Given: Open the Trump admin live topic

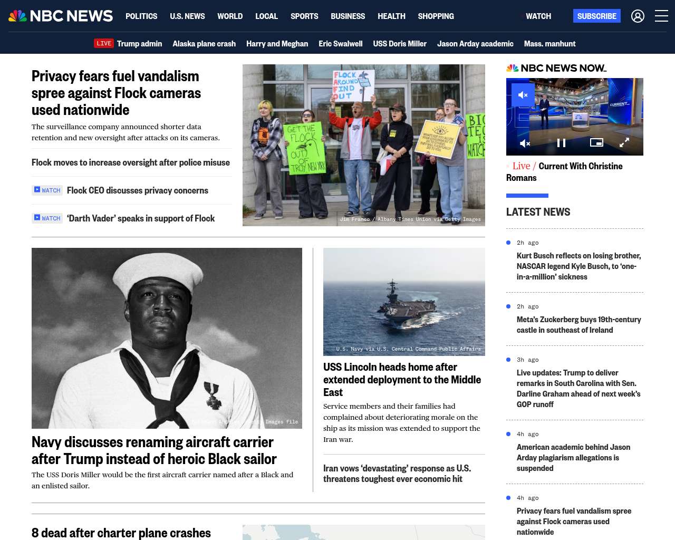Looking at the screenshot, I should pos(139,44).
